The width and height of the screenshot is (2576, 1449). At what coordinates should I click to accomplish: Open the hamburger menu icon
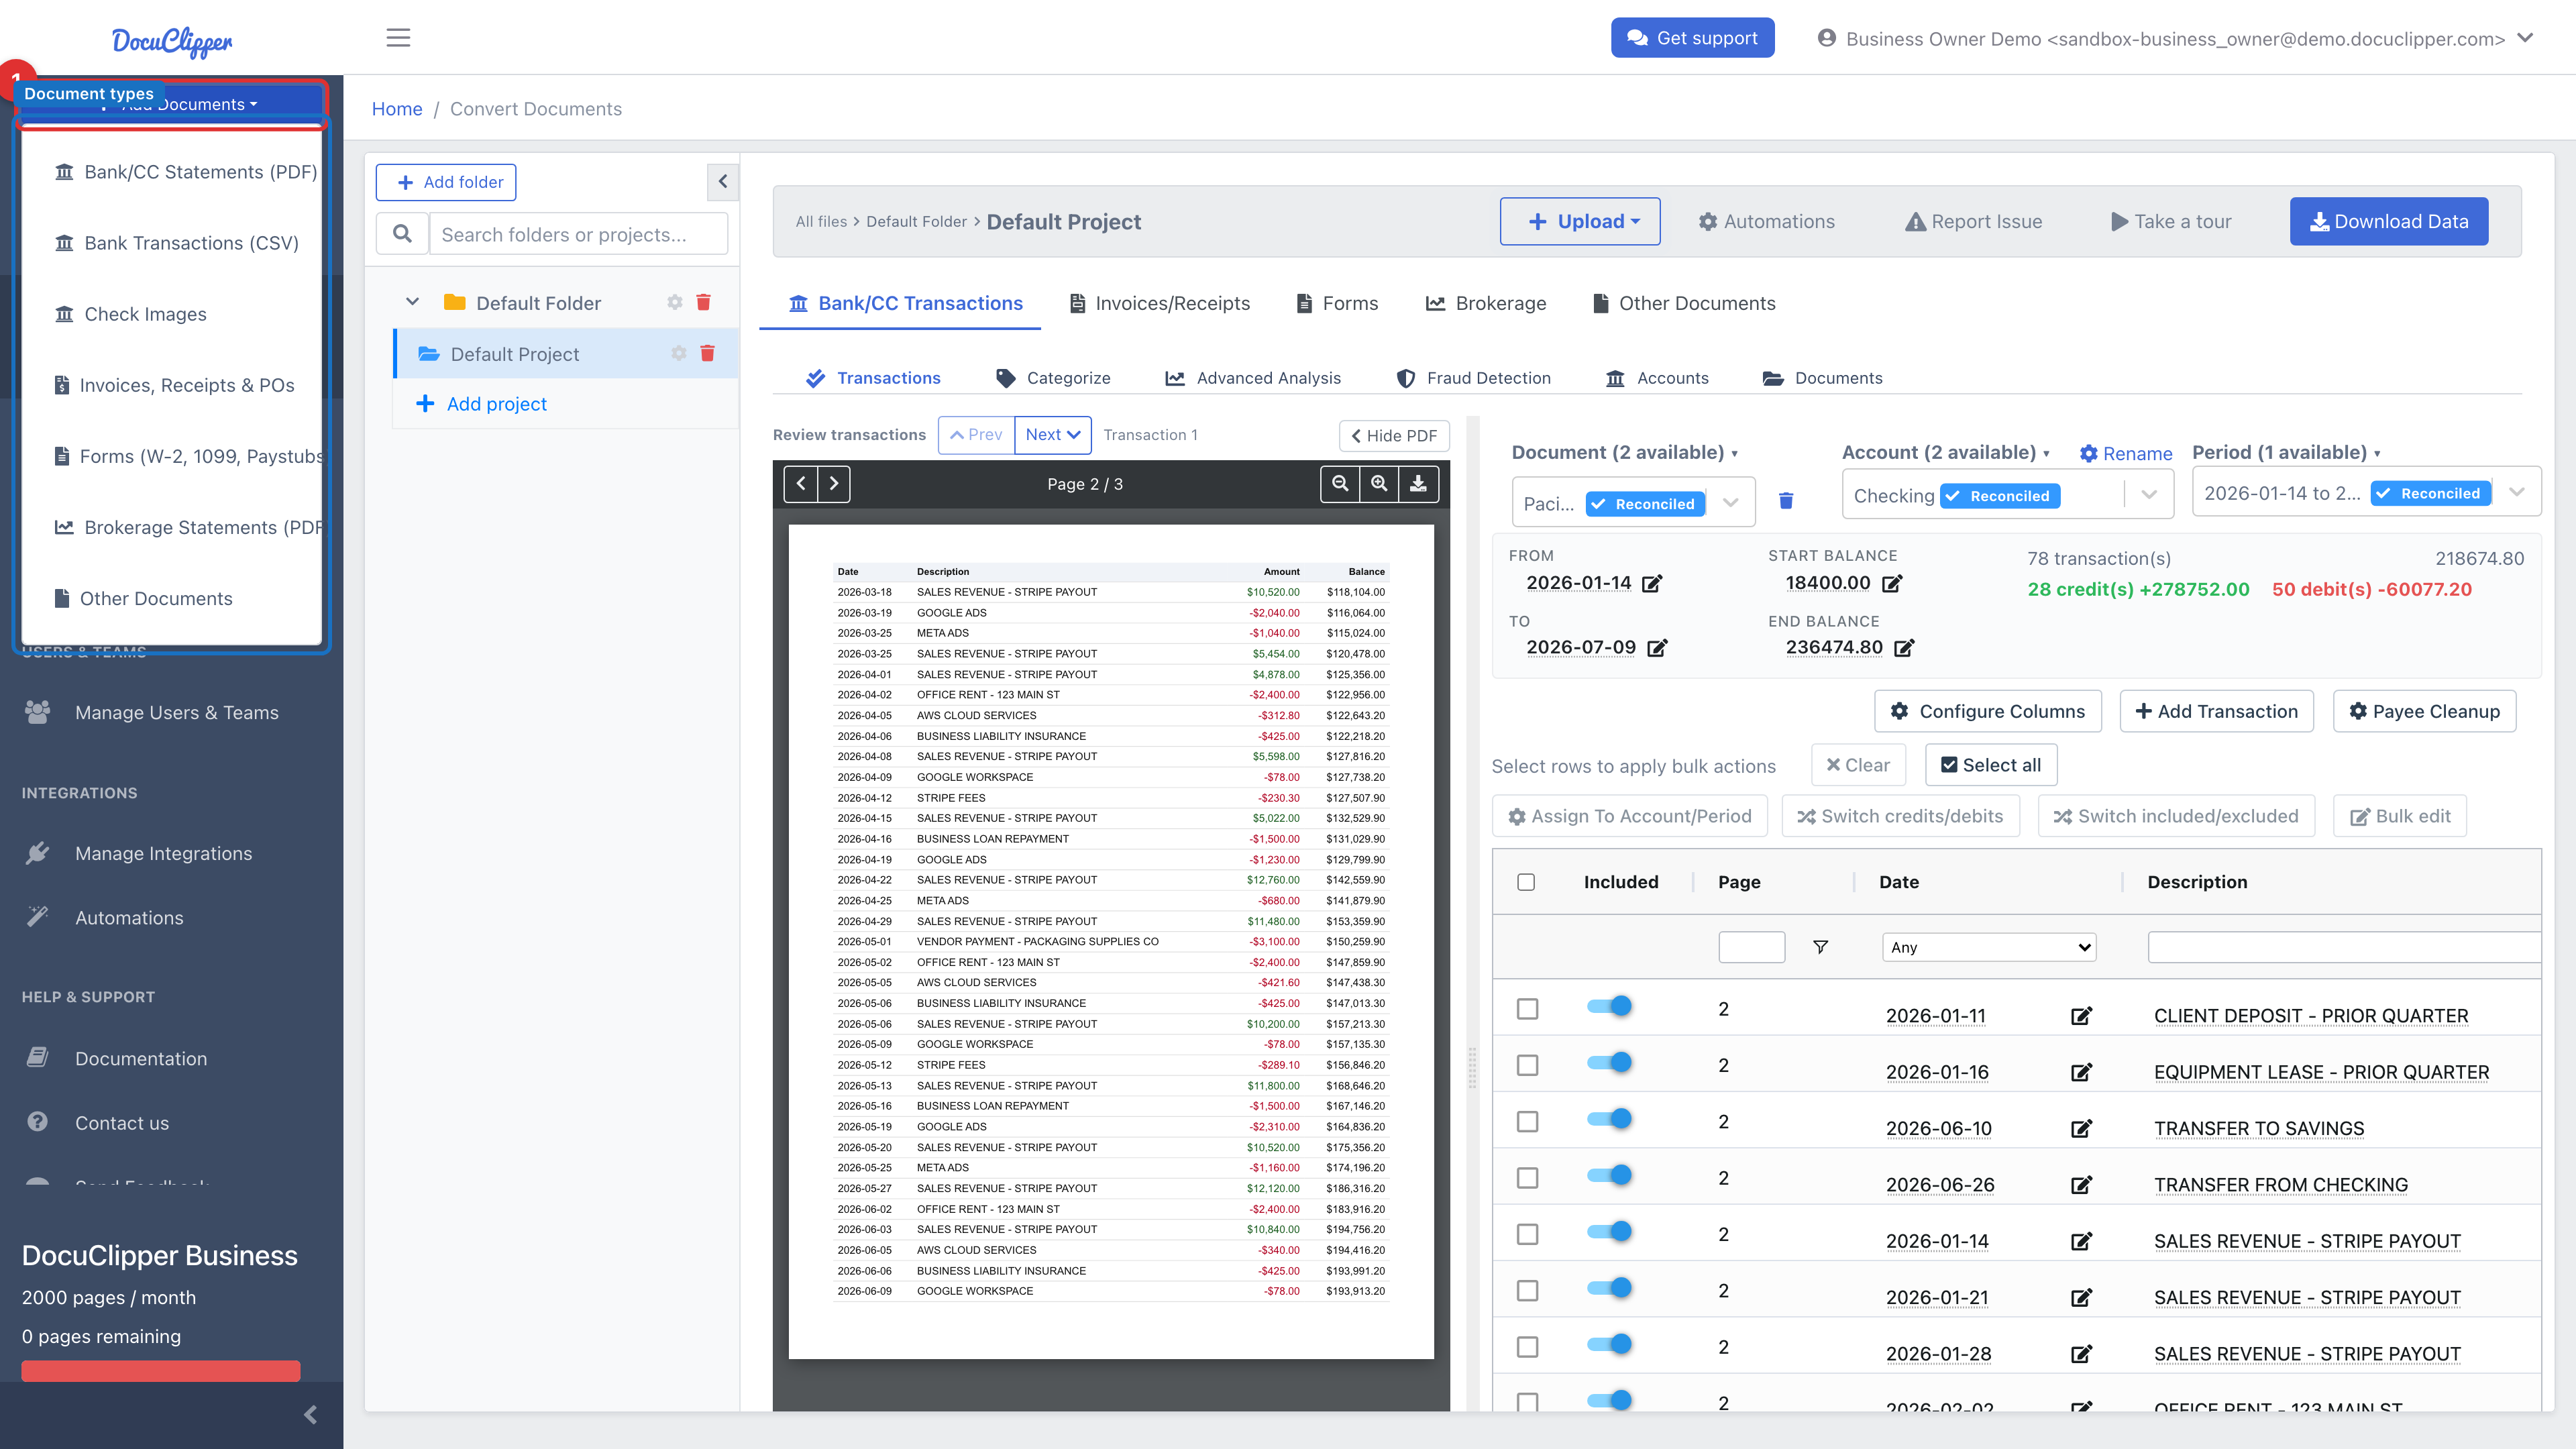398,38
